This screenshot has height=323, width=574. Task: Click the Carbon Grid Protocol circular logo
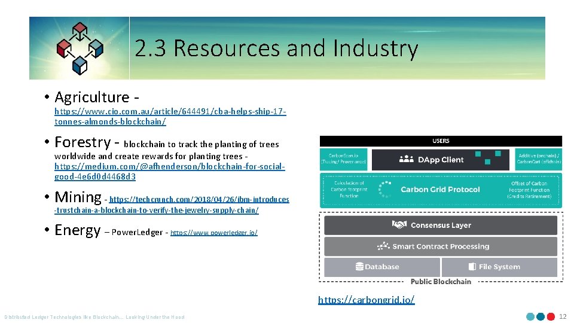[385, 190]
